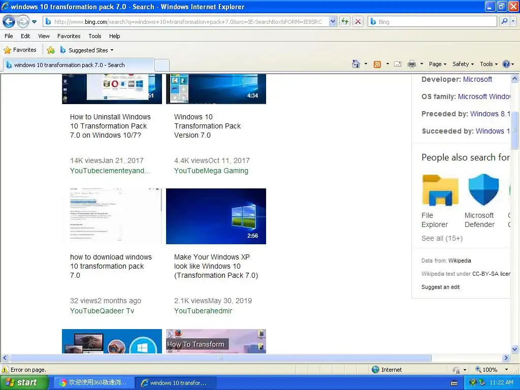This screenshot has width=520, height=390.
Task: Open How to Uninstall Windows 10 Transformation Pack video
Action: click(x=110, y=126)
